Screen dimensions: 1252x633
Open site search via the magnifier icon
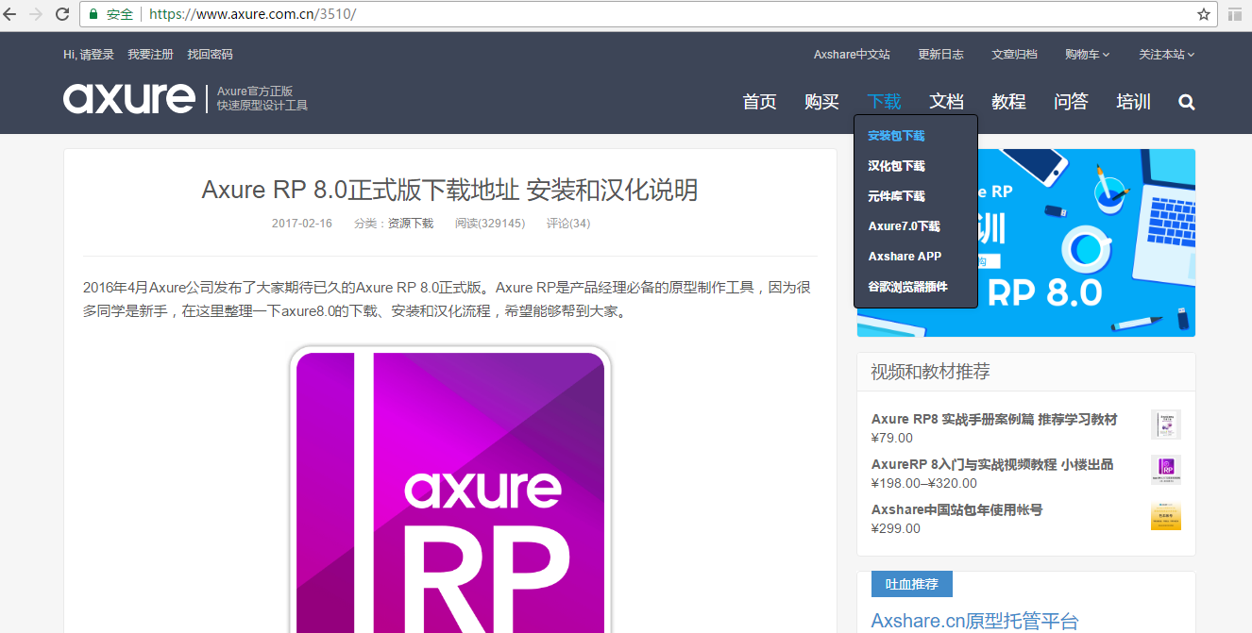tap(1187, 102)
